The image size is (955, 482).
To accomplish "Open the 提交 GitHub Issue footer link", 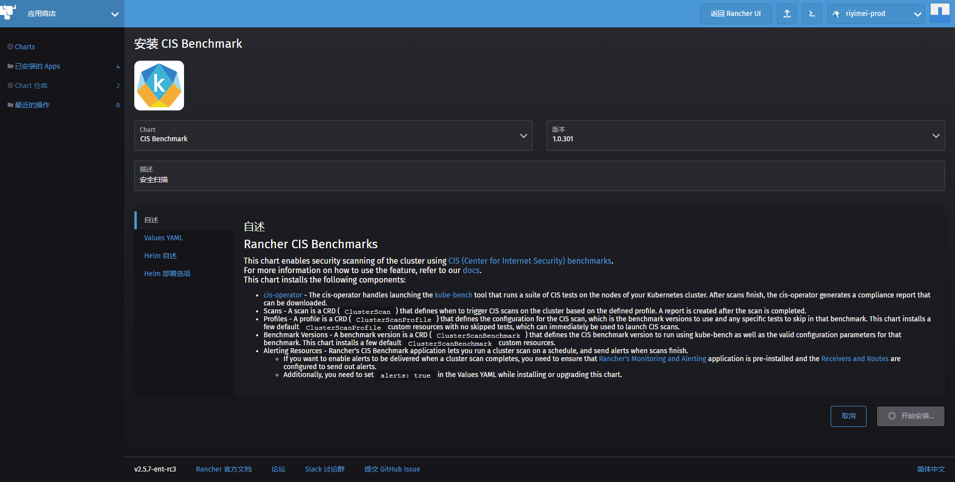I will (392, 469).
